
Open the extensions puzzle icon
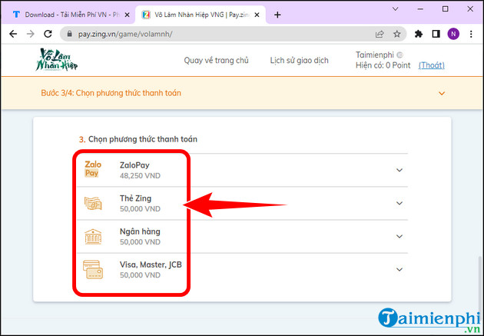(419, 34)
